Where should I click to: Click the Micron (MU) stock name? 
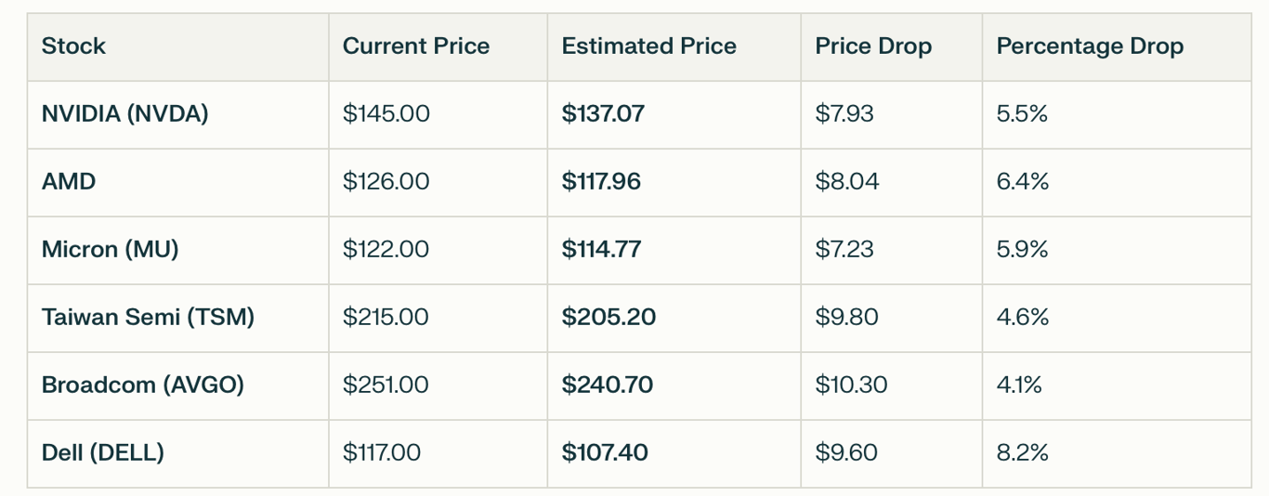coord(111,250)
